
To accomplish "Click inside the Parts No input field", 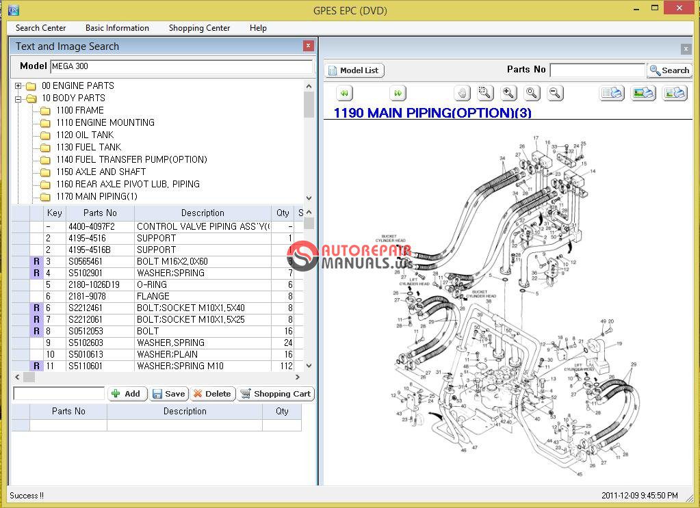I will pyautogui.click(x=597, y=70).
